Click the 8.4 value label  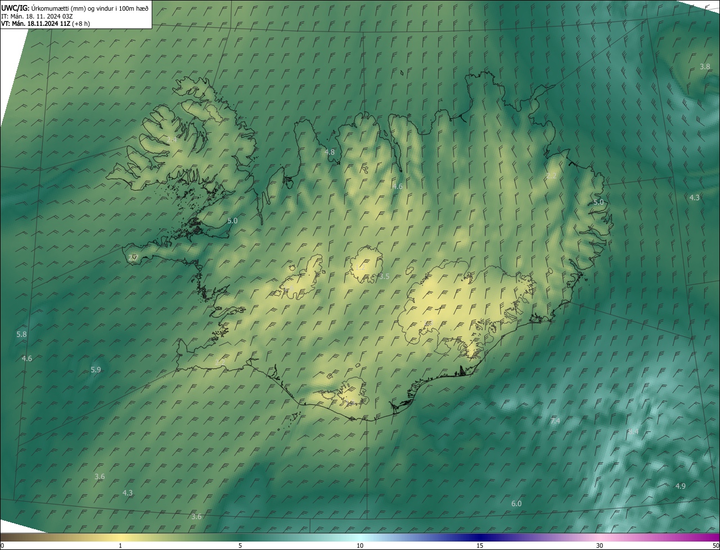click(634, 431)
